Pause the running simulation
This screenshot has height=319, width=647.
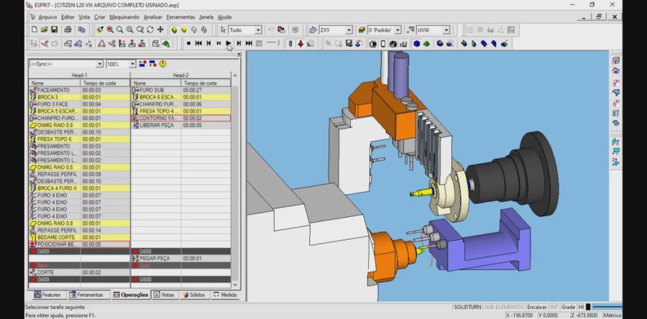point(219,43)
